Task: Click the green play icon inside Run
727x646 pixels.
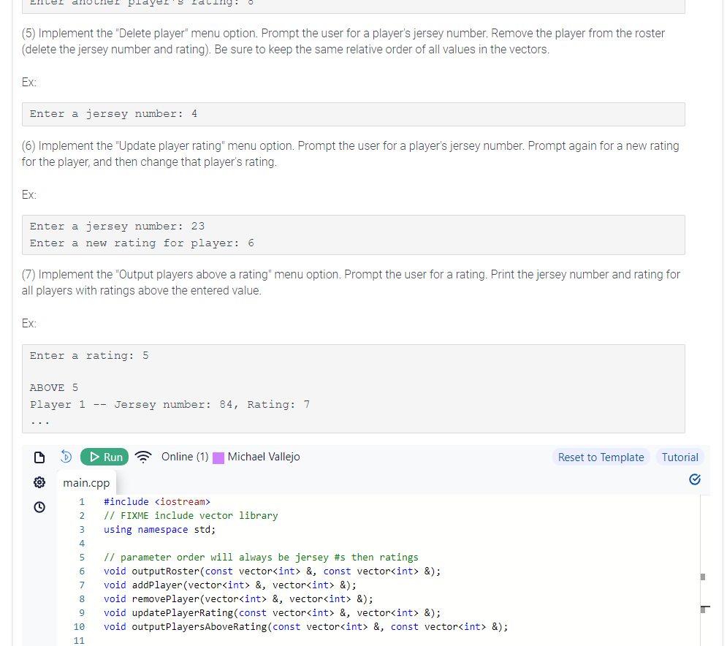Action: click(x=95, y=457)
